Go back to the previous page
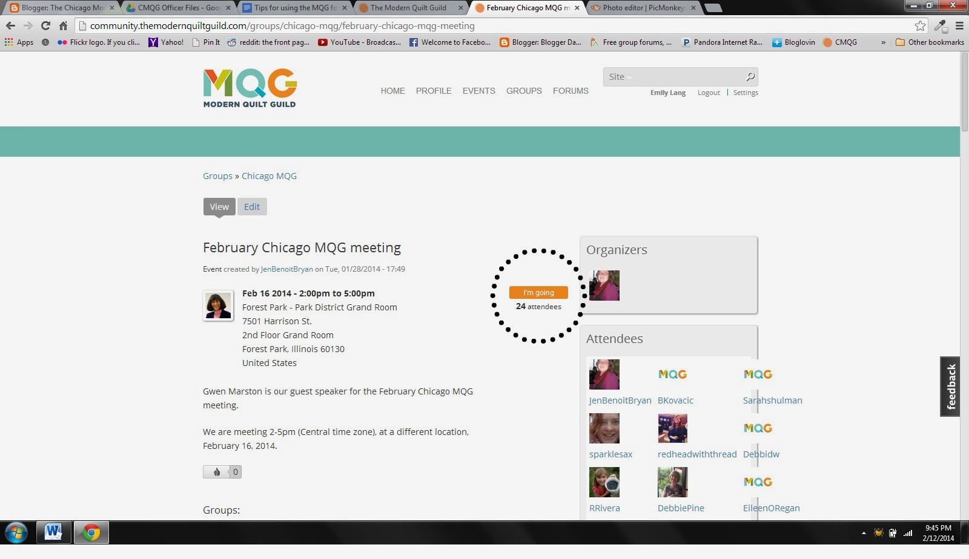969x559 pixels. [x=10, y=25]
